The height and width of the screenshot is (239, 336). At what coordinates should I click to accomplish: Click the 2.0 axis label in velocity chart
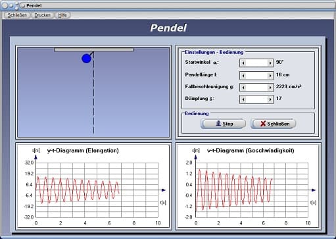point(189,163)
